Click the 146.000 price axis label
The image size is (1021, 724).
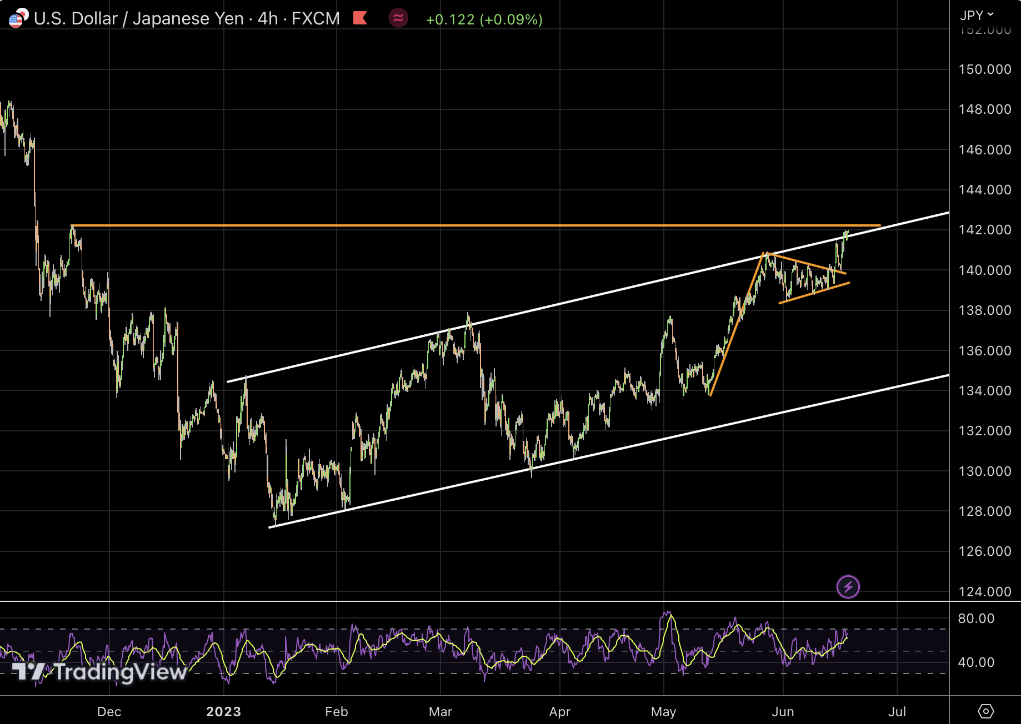(985, 150)
